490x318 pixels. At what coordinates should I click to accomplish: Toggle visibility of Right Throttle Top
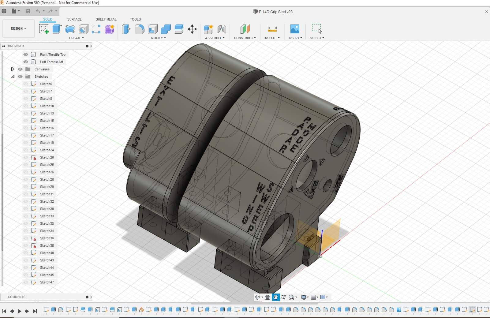click(x=26, y=54)
